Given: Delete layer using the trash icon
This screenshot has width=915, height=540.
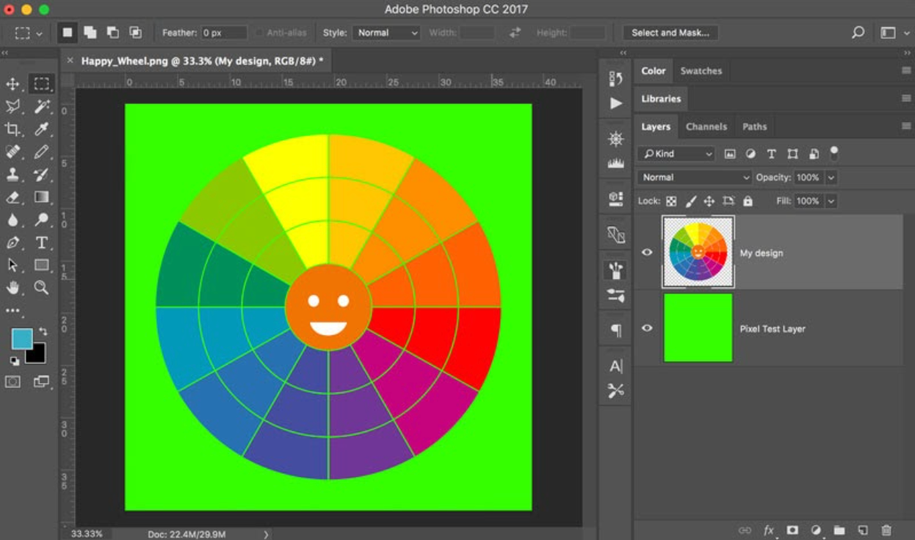Looking at the screenshot, I should coord(886,530).
